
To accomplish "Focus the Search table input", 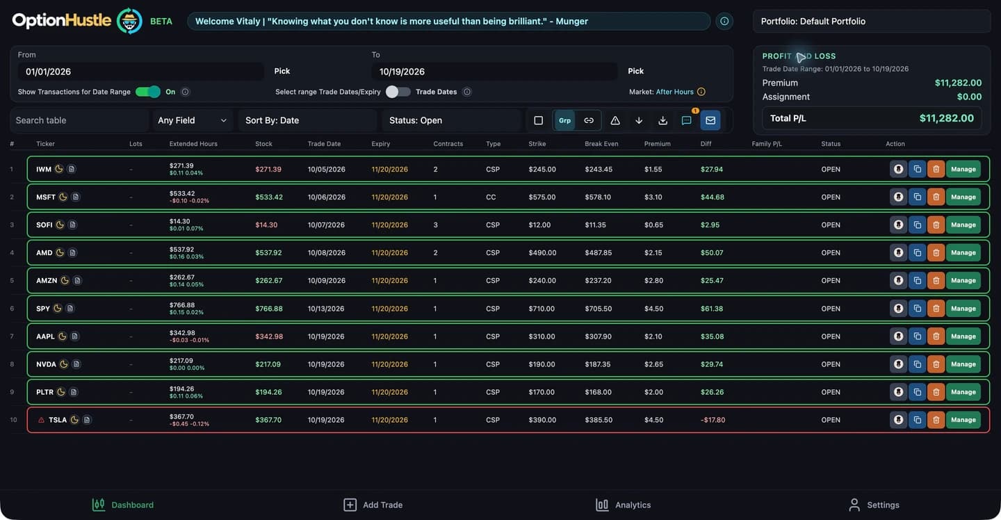I will [79, 120].
